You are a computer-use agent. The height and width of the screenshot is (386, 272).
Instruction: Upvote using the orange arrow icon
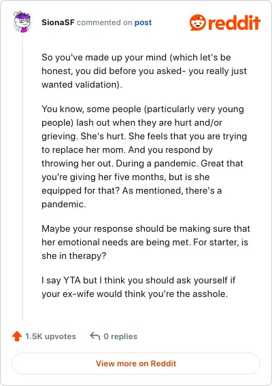[x=17, y=336]
